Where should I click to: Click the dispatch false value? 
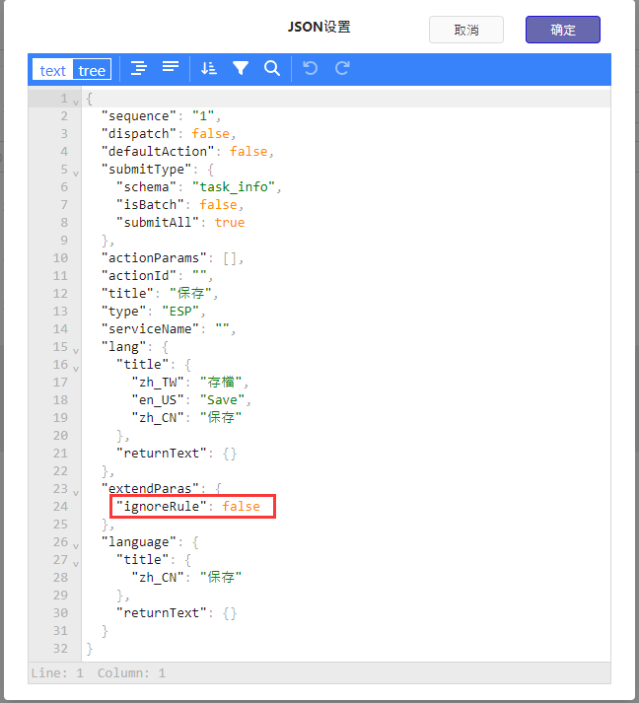[x=210, y=134]
